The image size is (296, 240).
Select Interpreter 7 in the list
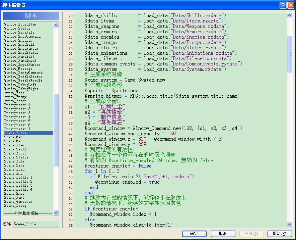[x=17, y=129]
